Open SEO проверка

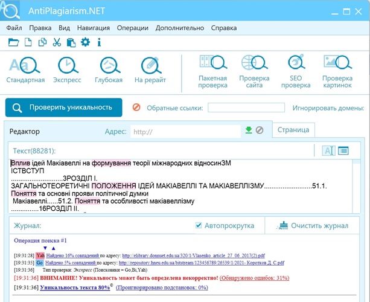[x=296, y=71]
